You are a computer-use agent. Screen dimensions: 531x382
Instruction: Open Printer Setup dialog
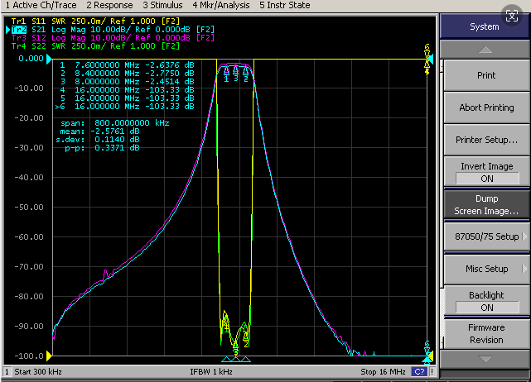pos(487,140)
